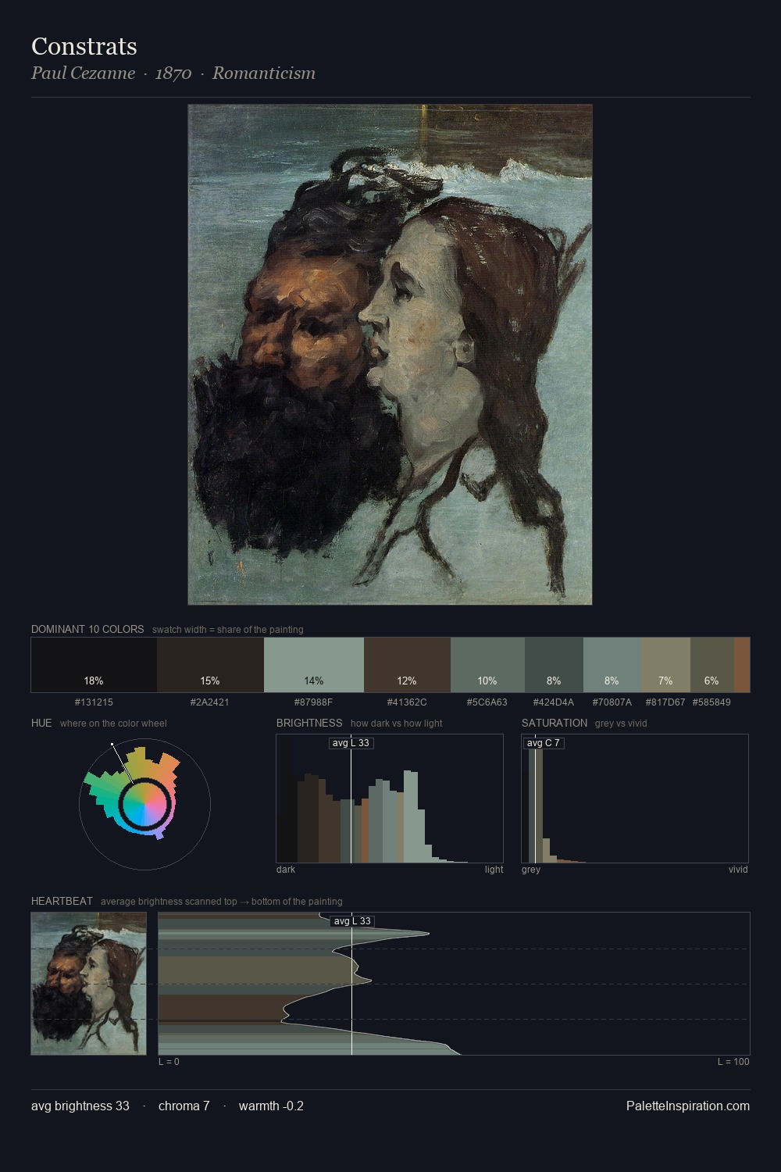Image resolution: width=781 pixels, height=1172 pixels.
Task: Click the year '1870' in subtitle
Action: tap(173, 73)
